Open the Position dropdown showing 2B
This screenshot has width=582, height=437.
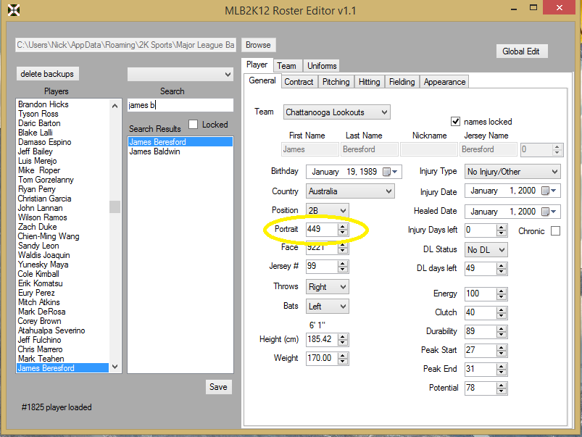point(327,210)
